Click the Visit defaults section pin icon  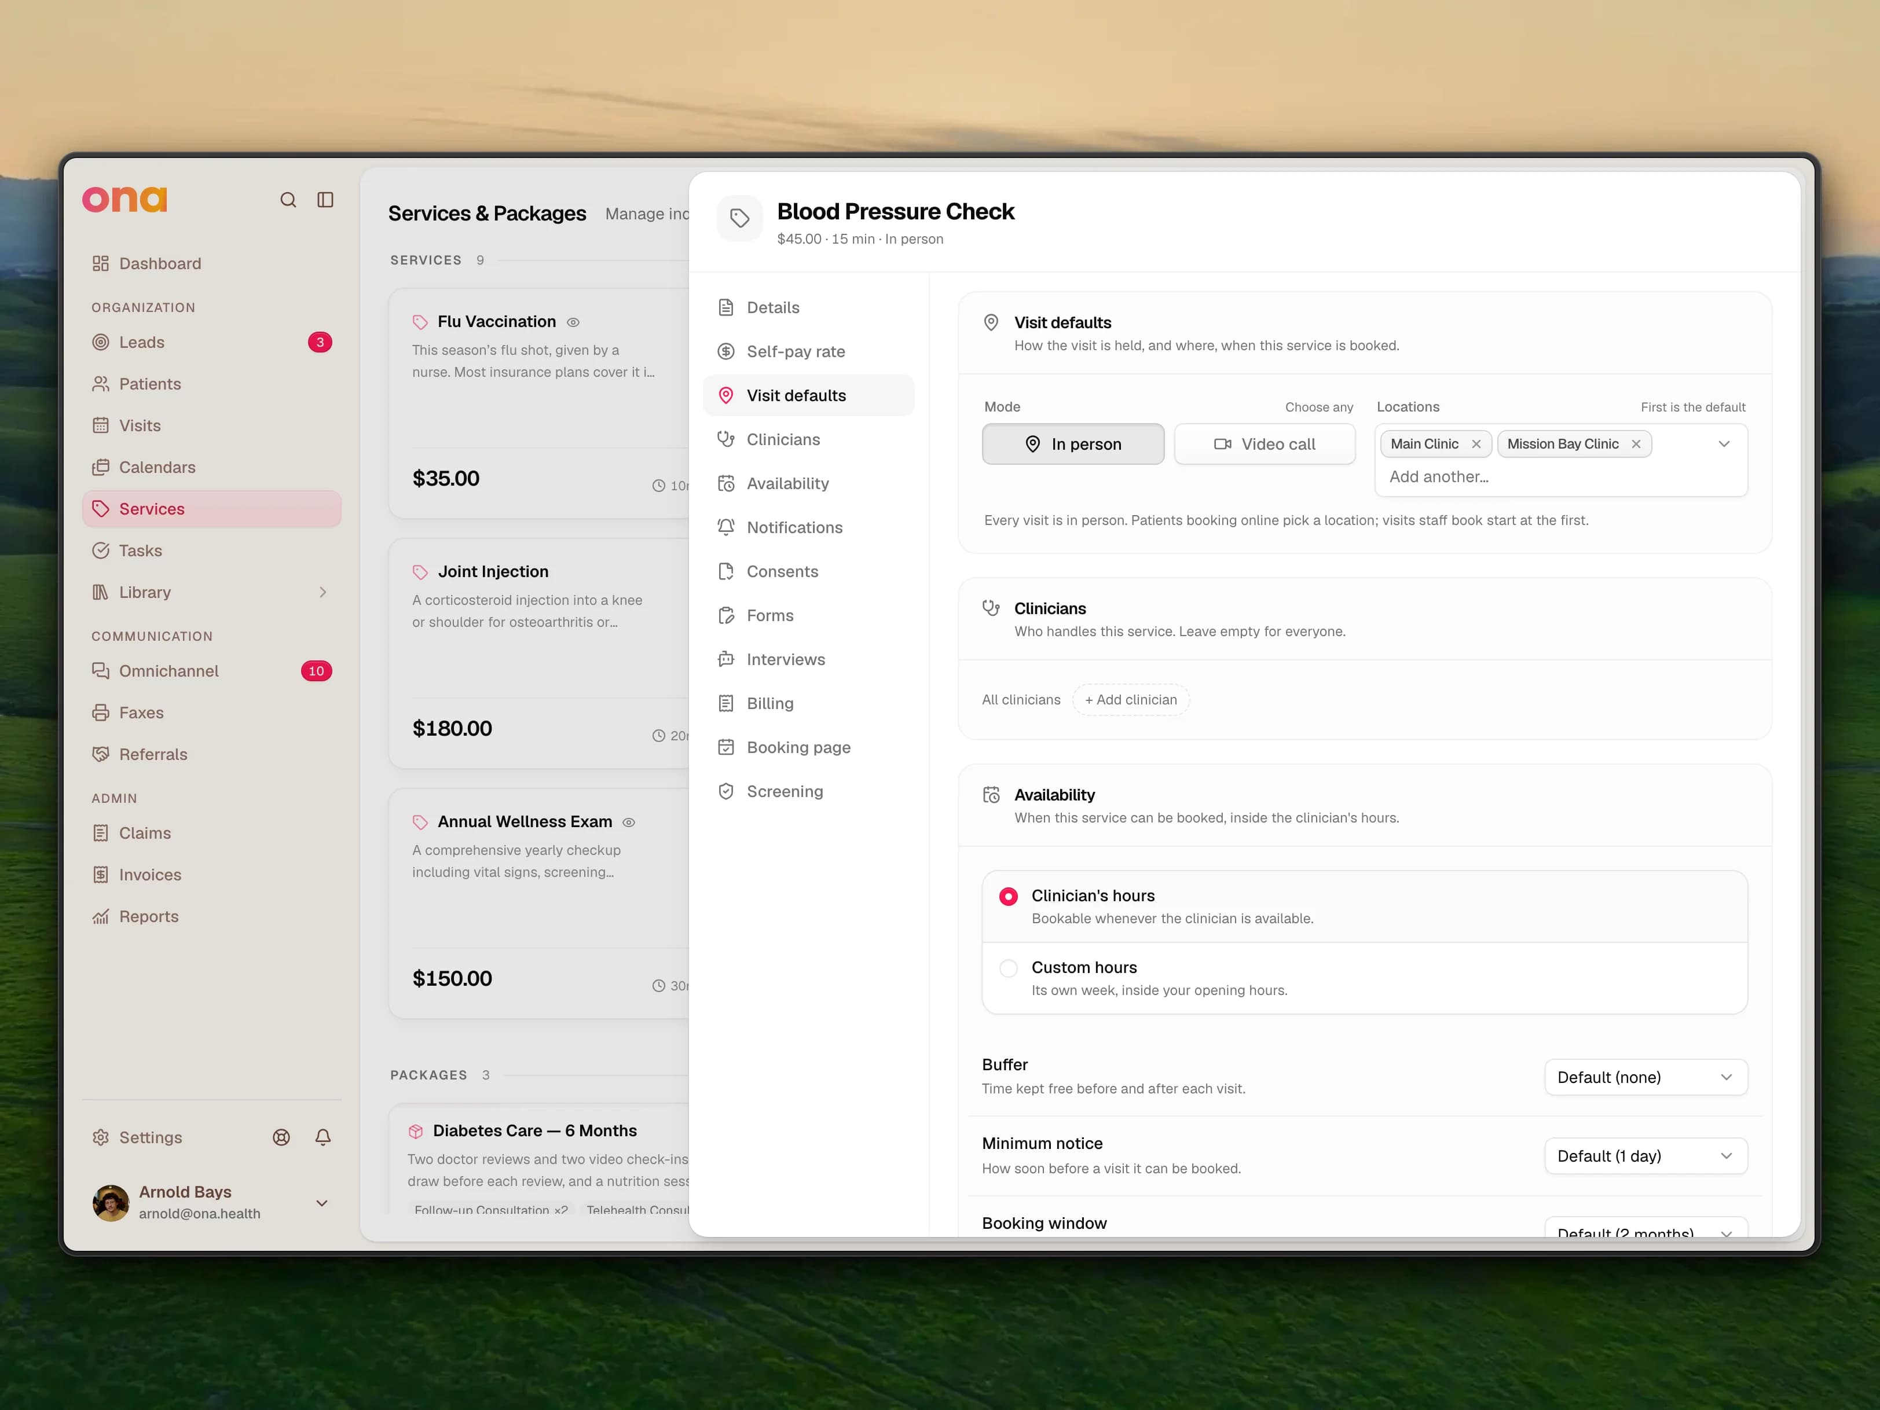pos(991,323)
